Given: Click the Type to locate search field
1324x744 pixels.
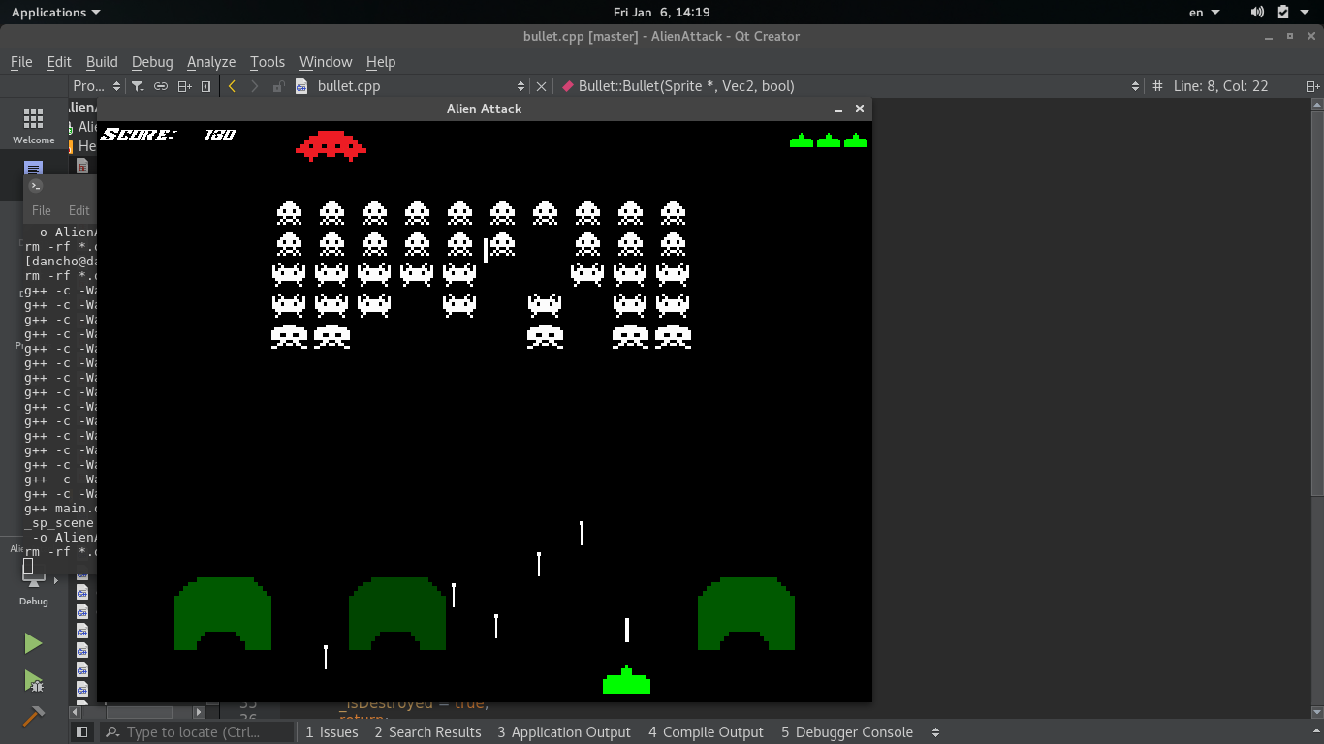Looking at the screenshot, I should [197, 732].
